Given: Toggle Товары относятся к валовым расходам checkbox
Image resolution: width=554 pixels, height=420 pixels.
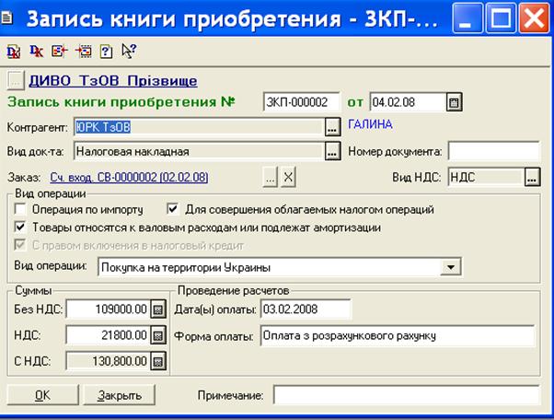Looking at the screenshot, I should tap(20, 227).
